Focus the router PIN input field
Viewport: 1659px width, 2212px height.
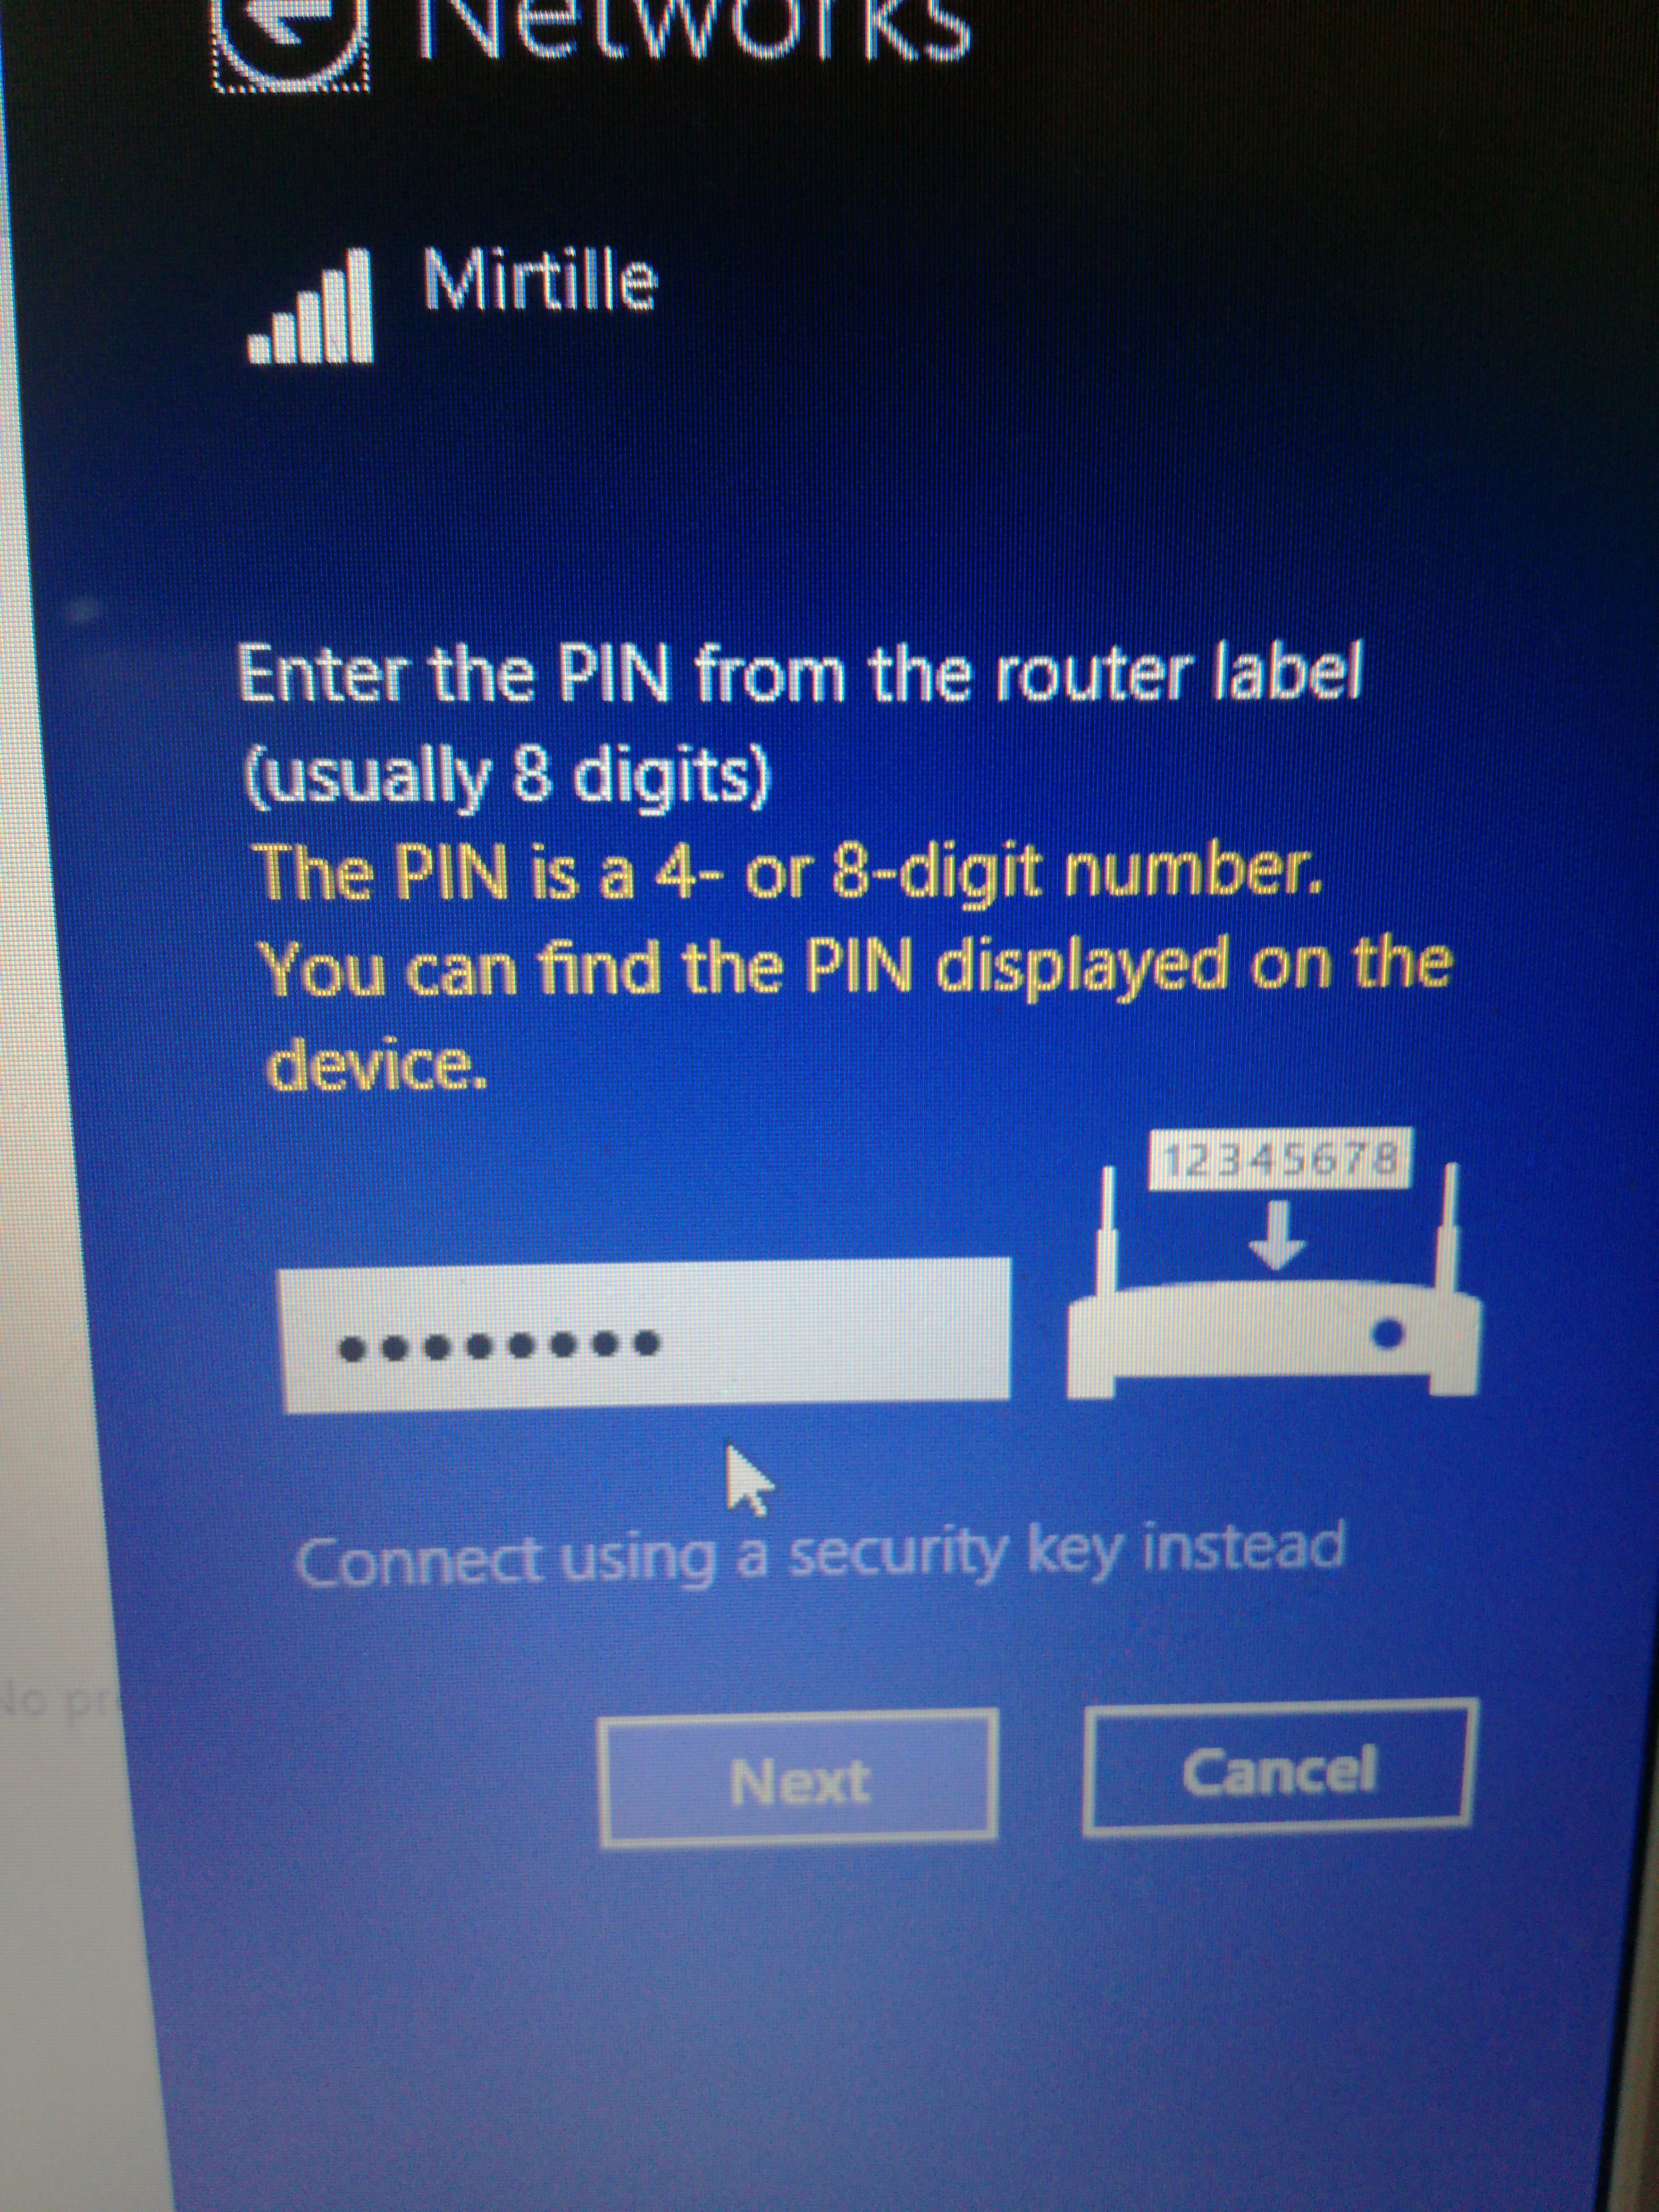click(646, 1335)
